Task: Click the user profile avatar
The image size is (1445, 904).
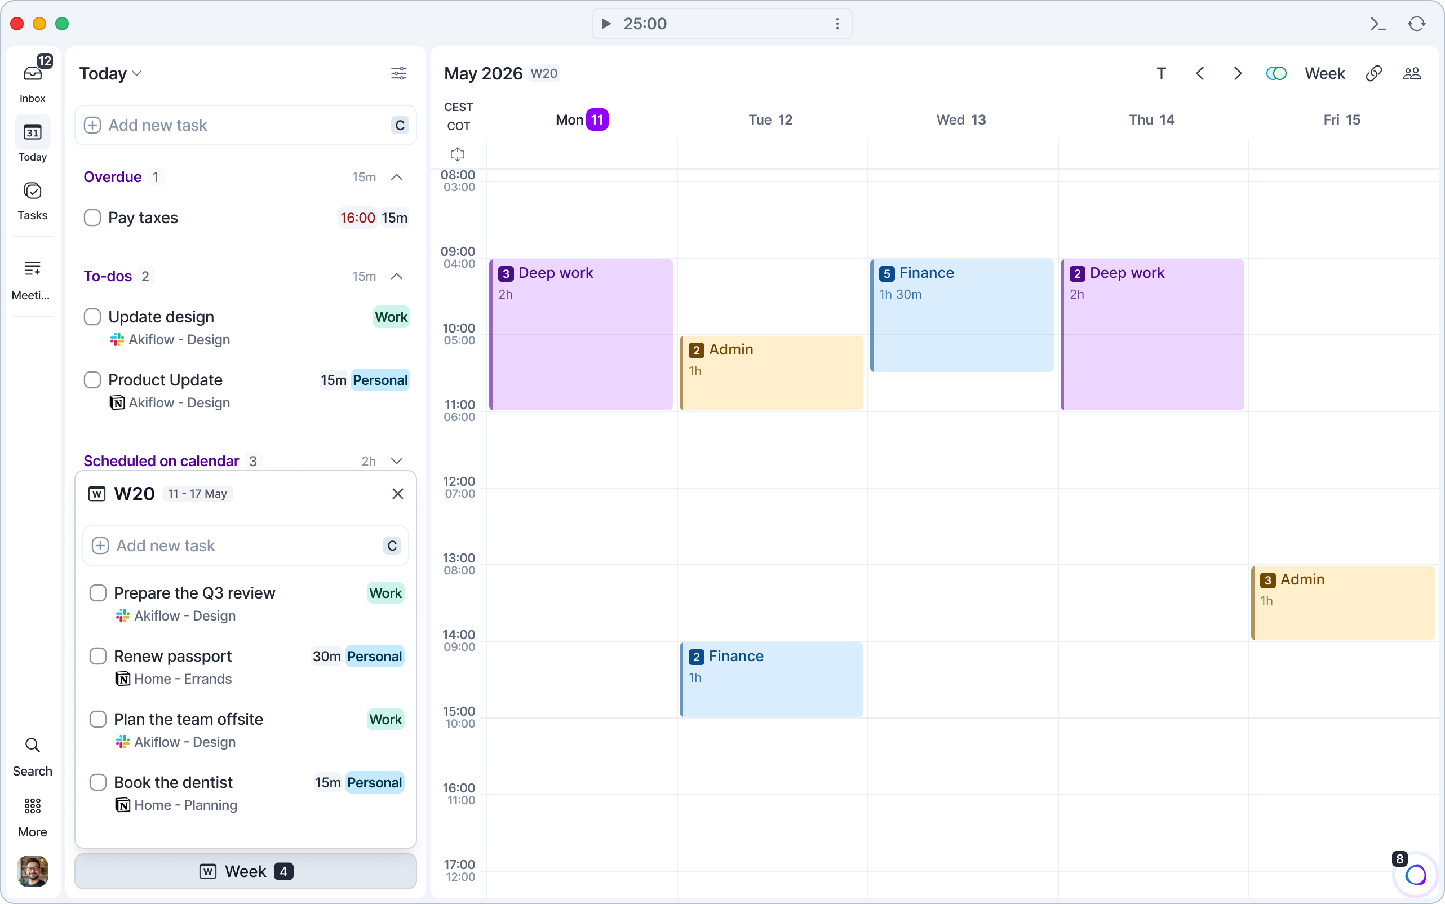Action: pos(32,871)
